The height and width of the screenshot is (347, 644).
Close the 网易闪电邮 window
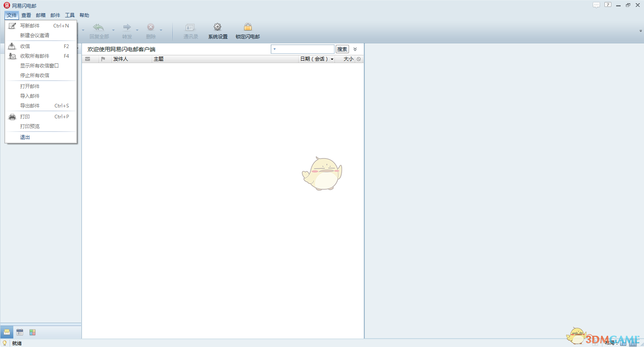tap(638, 5)
